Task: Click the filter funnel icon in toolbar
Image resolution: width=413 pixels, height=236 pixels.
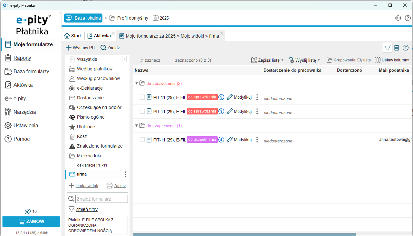Action: (x=388, y=48)
